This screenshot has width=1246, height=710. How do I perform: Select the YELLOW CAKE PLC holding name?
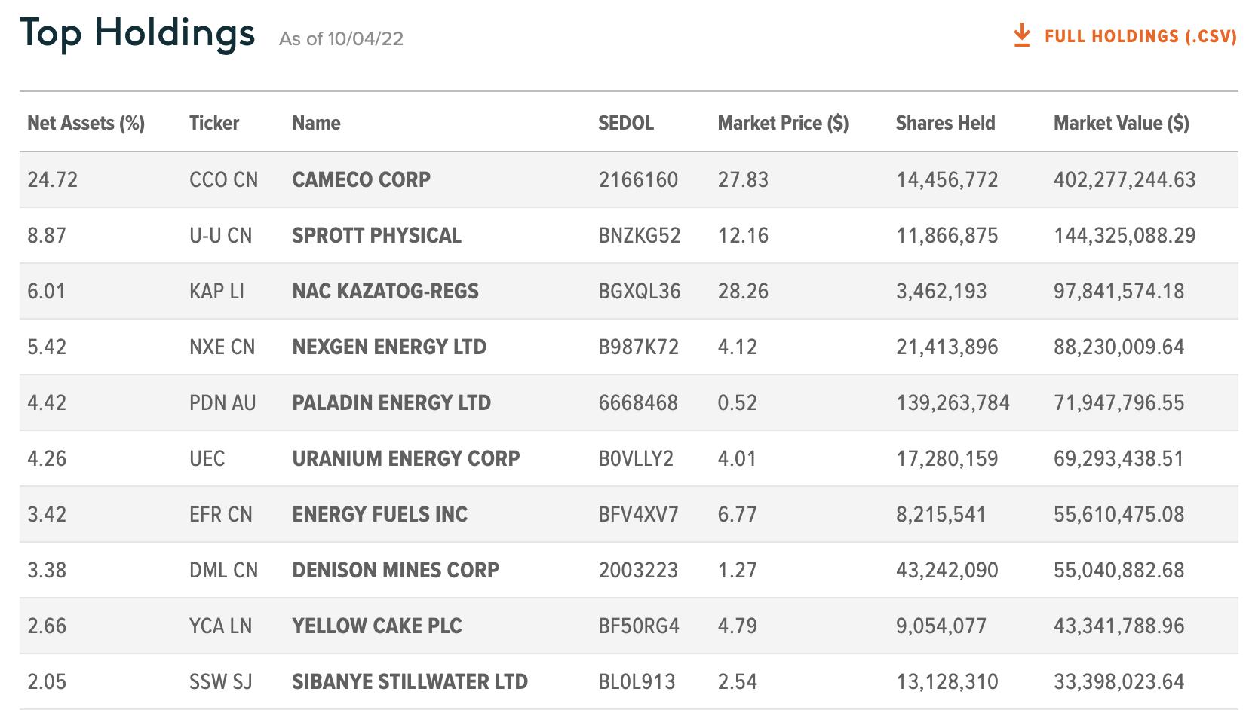coord(377,626)
